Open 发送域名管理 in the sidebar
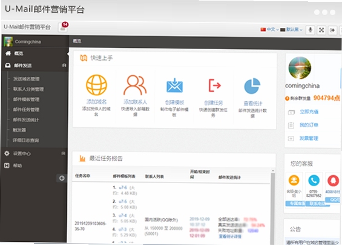The height and width of the screenshot is (245, 342). click(x=27, y=79)
